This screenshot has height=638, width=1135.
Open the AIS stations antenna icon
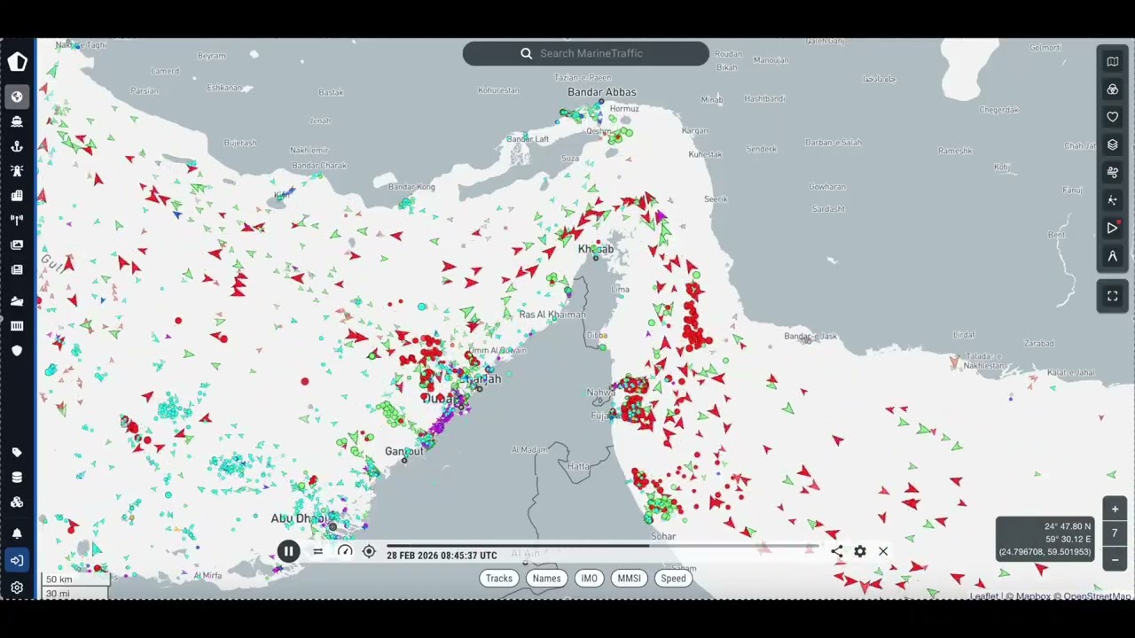[17, 220]
